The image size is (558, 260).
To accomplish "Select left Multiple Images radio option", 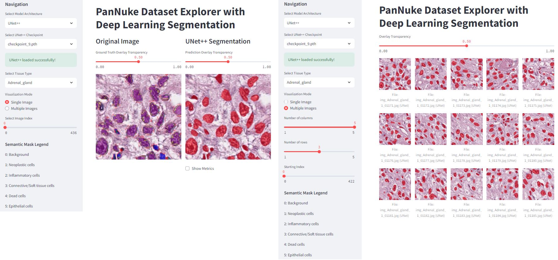I will (7, 109).
